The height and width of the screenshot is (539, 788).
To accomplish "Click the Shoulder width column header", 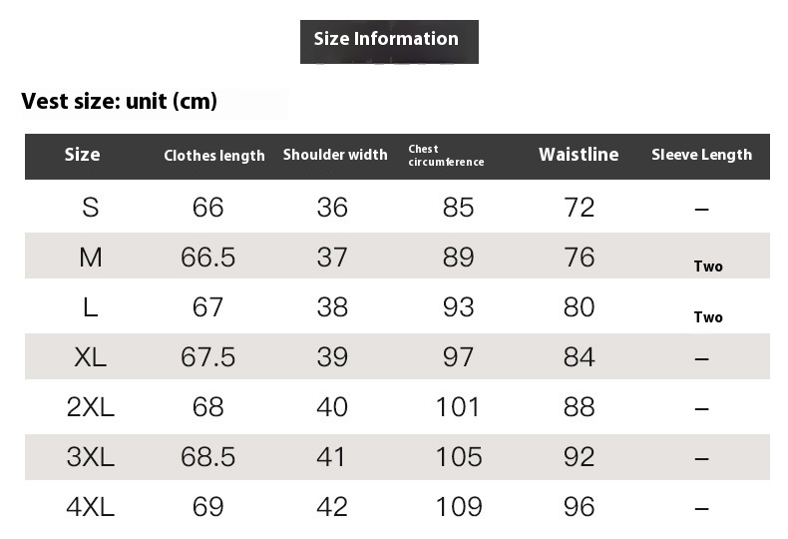I will 335,155.
